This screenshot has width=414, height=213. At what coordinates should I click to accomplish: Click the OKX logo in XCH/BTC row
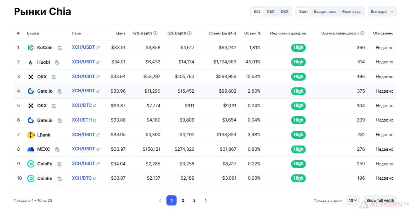point(31,106)
